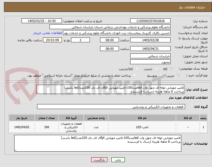This screenshot has width=212, height=167.
Task: Click the تاریخ نیاز column header
Action: coord(22,118)
